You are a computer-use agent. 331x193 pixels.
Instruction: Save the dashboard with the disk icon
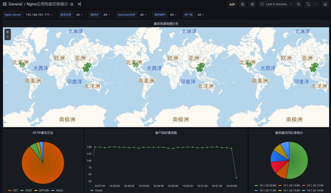[243, 4]
